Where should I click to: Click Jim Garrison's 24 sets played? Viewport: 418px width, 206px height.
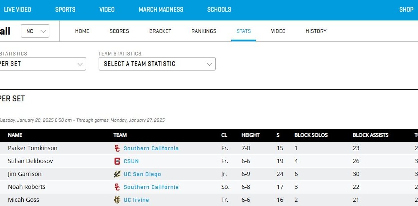coord(280,174)
